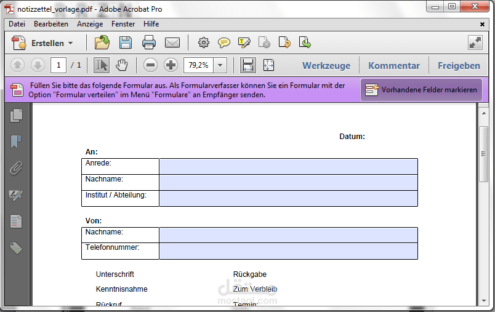Click the open file folder icon

click(x=102, y=42)
